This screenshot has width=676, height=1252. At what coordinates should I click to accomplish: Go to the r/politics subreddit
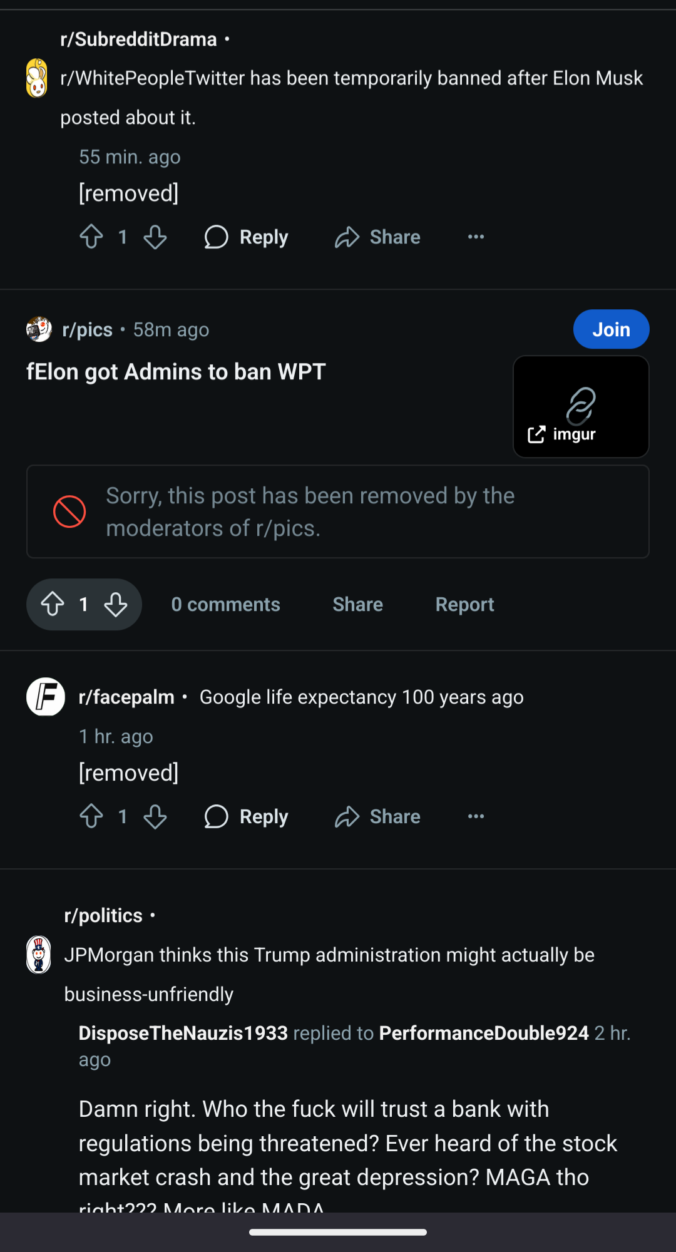103,915
